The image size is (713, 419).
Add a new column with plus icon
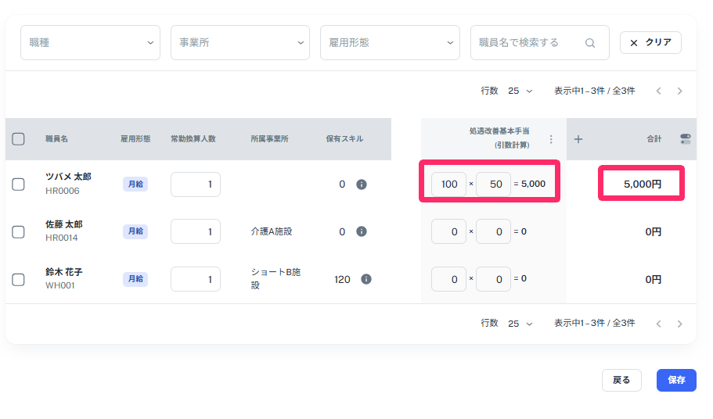pos(578,139)
